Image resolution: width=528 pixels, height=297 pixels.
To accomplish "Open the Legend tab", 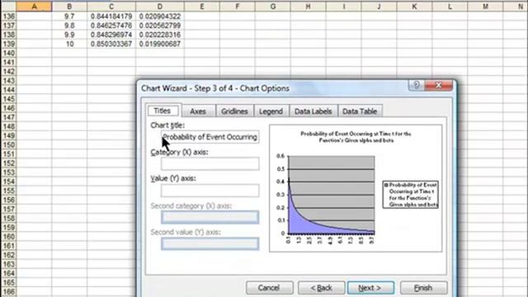I will point(271,111).
